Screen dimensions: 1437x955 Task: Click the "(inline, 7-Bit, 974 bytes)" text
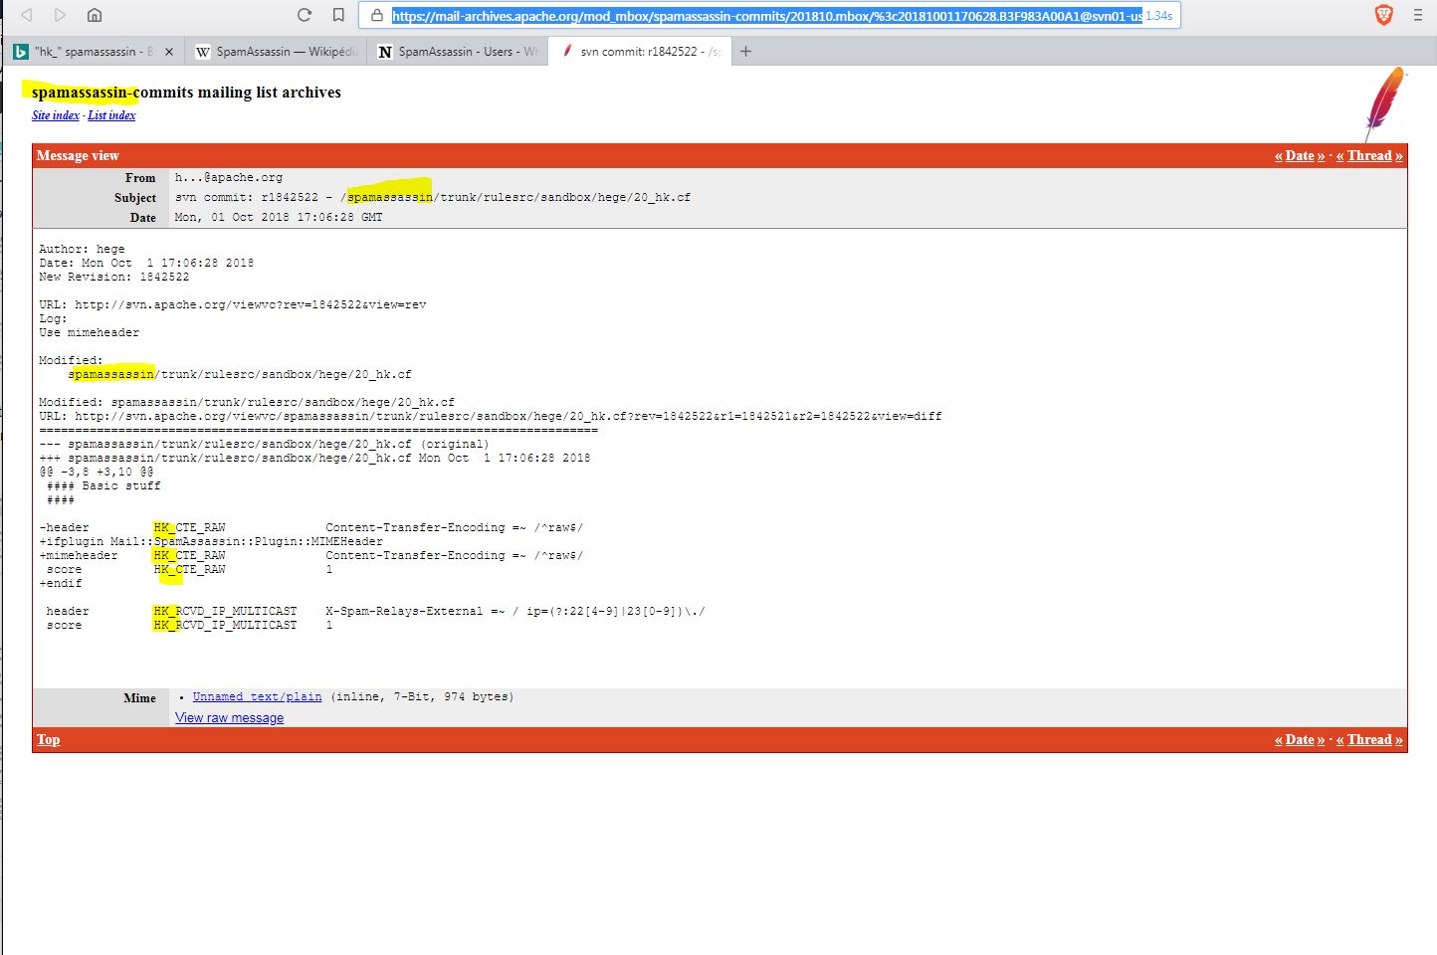click(422, 697)
